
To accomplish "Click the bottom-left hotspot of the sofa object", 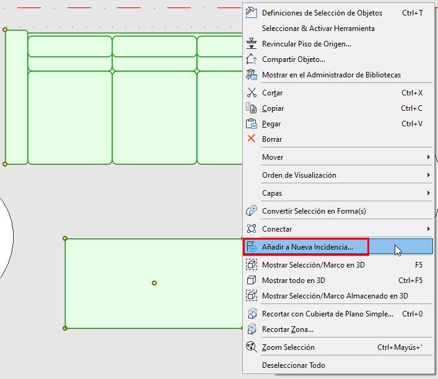I will pos(5,164).
